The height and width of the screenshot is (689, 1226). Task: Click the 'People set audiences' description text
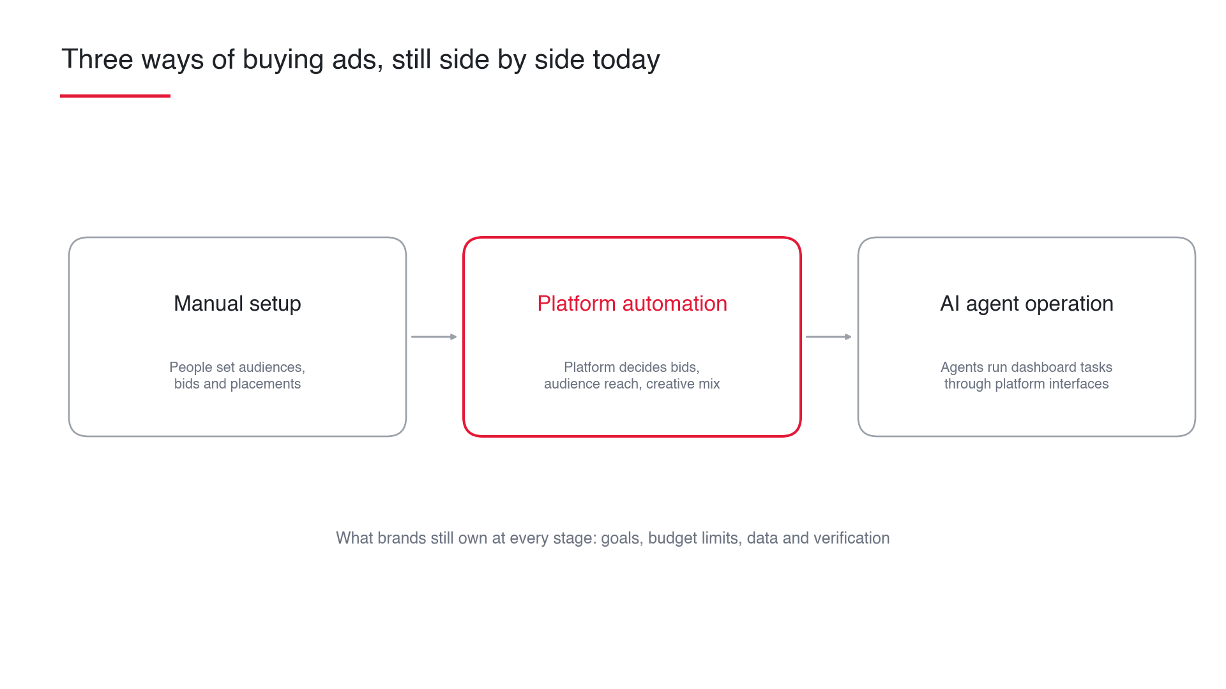click(x=238, y=375)
